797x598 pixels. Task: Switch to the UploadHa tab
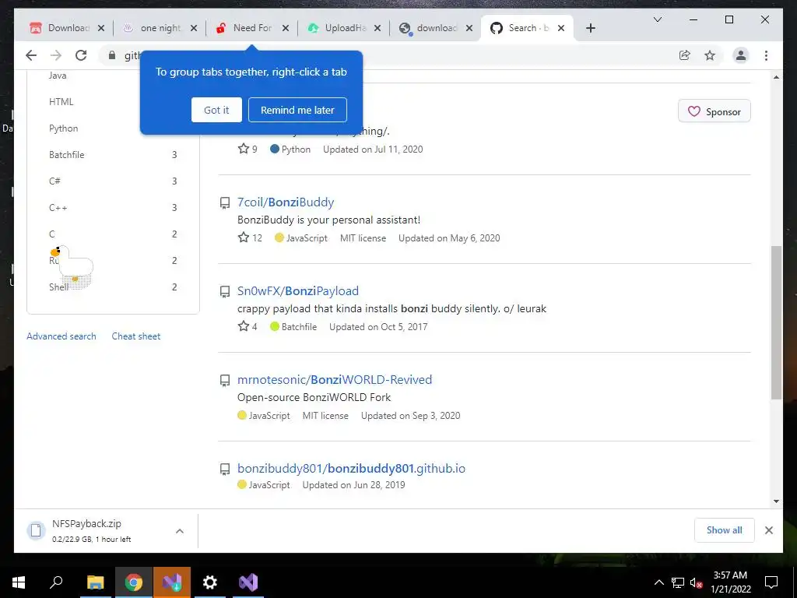click(342, 28)
